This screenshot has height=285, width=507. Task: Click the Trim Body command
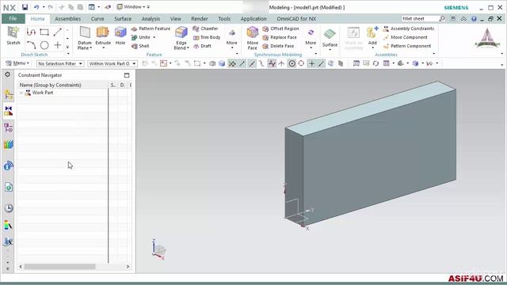(207, 37)
